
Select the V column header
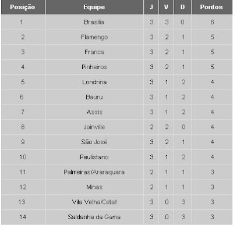[x=166, y=7]
